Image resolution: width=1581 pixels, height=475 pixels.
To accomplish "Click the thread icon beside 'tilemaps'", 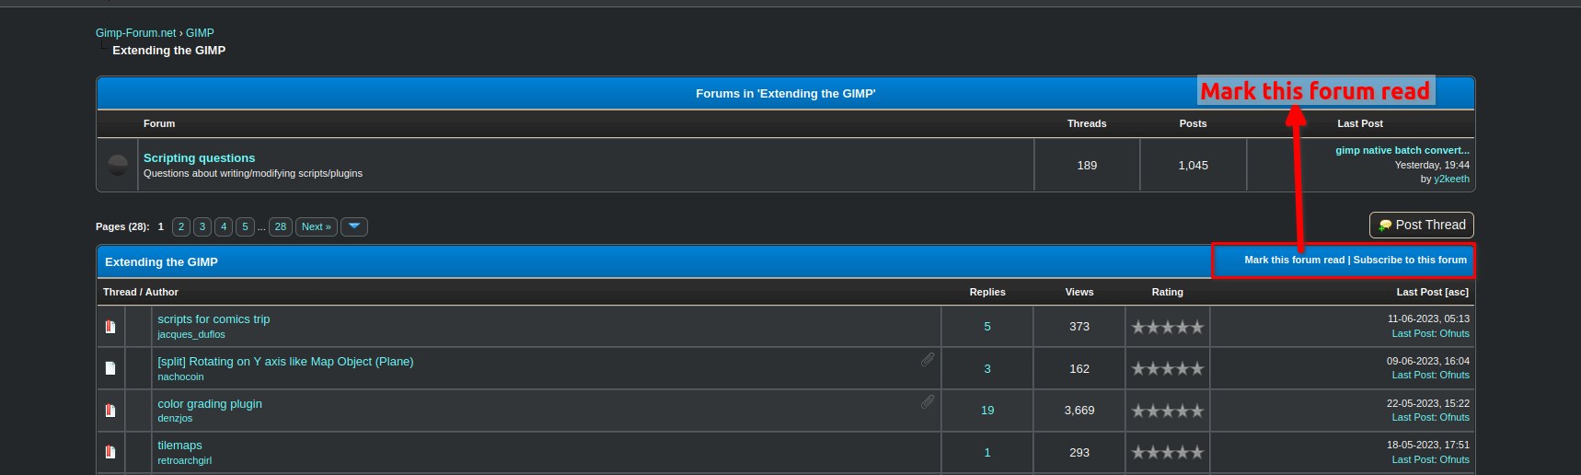I will 110,452.
